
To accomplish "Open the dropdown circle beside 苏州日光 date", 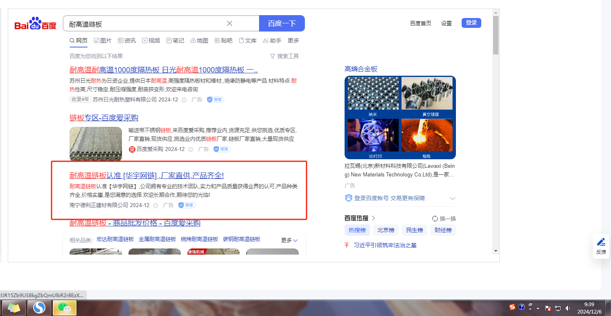I will (x=184, y=100).
